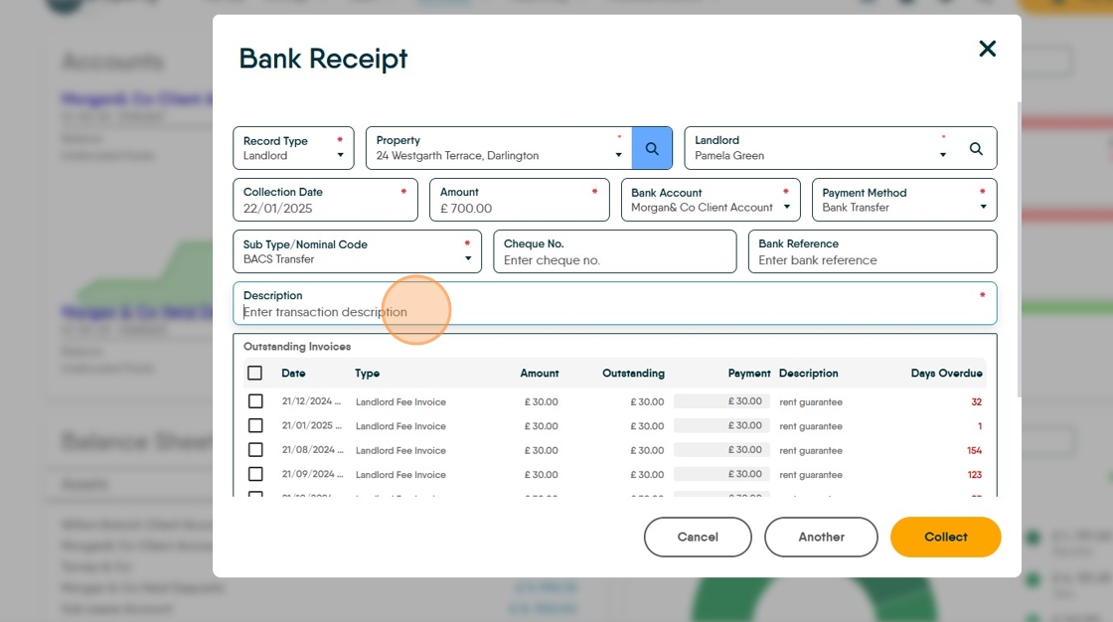The height and width of the screenshot is (622, 1113).
Task: Click into the Cheque No. field
Action: (615, 251)
